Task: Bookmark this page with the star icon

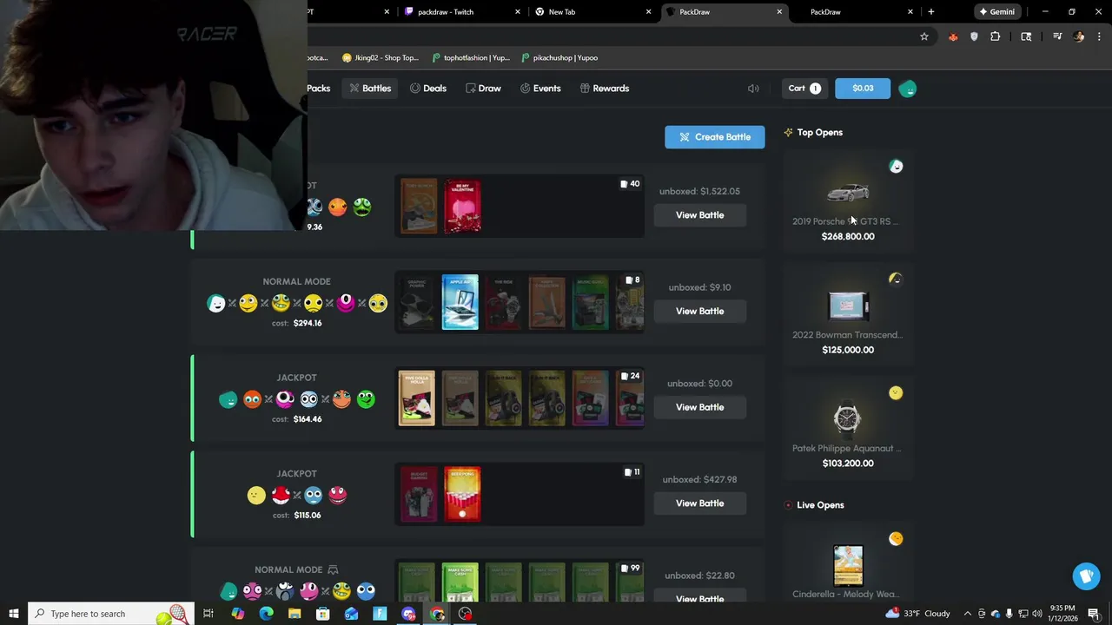Action: click(x=924, y=36)
